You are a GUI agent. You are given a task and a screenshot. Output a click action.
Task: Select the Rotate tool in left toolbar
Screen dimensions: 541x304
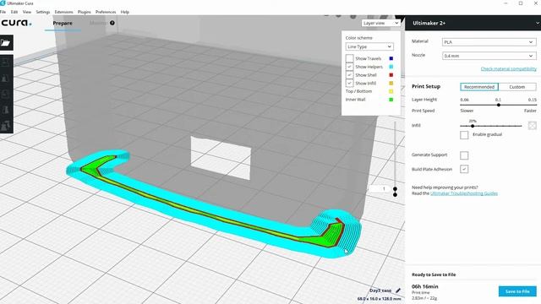click(6, 95)
